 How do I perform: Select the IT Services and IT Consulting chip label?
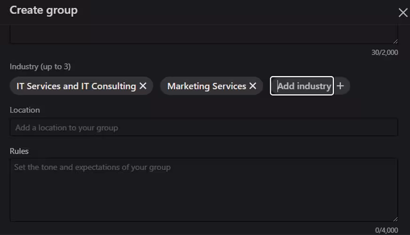pyautogui.click(x=76, y=86)
